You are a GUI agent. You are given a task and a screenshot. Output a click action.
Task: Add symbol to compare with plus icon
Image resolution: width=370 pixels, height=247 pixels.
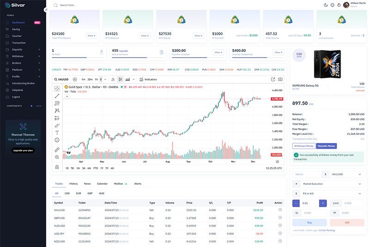(75, 79)
